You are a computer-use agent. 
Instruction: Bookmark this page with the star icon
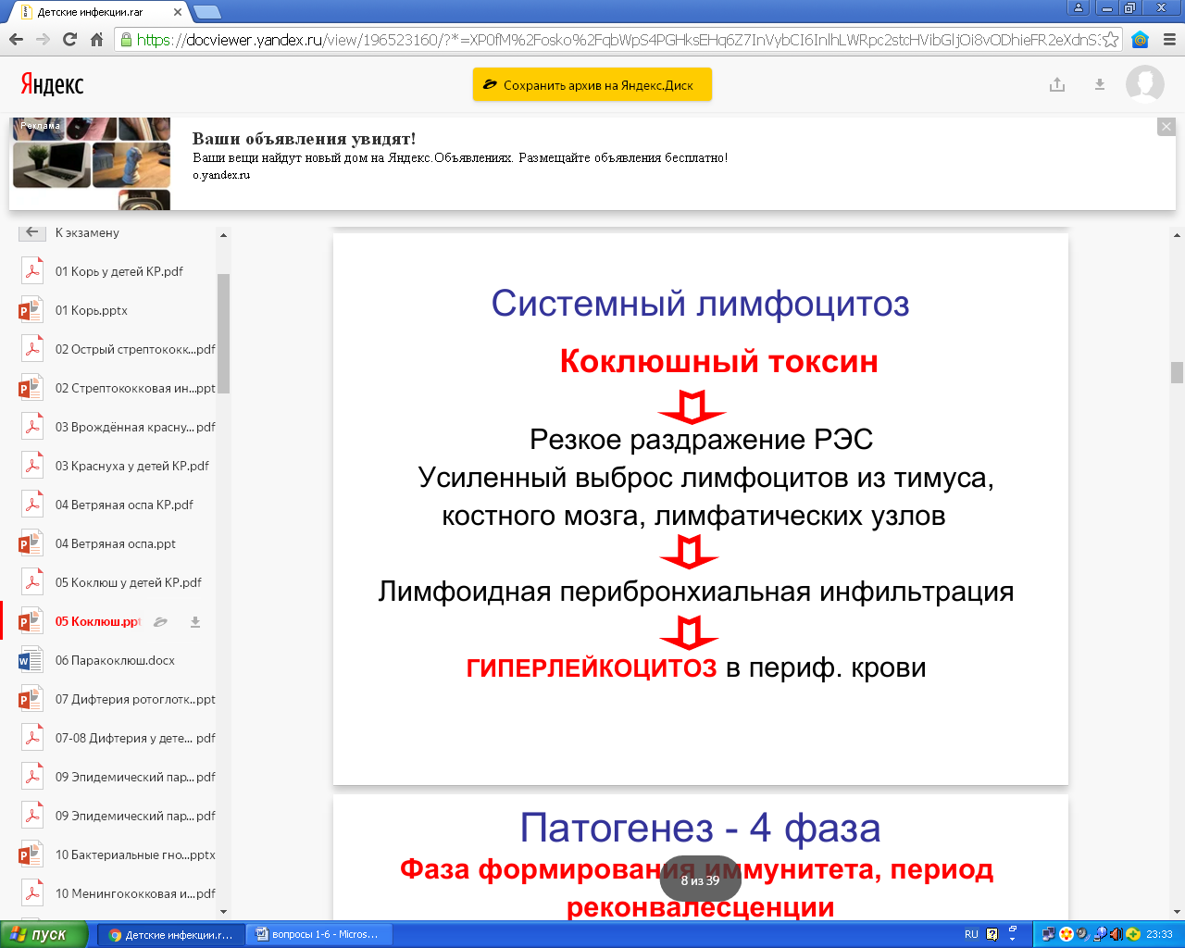pyautogui.click(x=1110, y=40)
